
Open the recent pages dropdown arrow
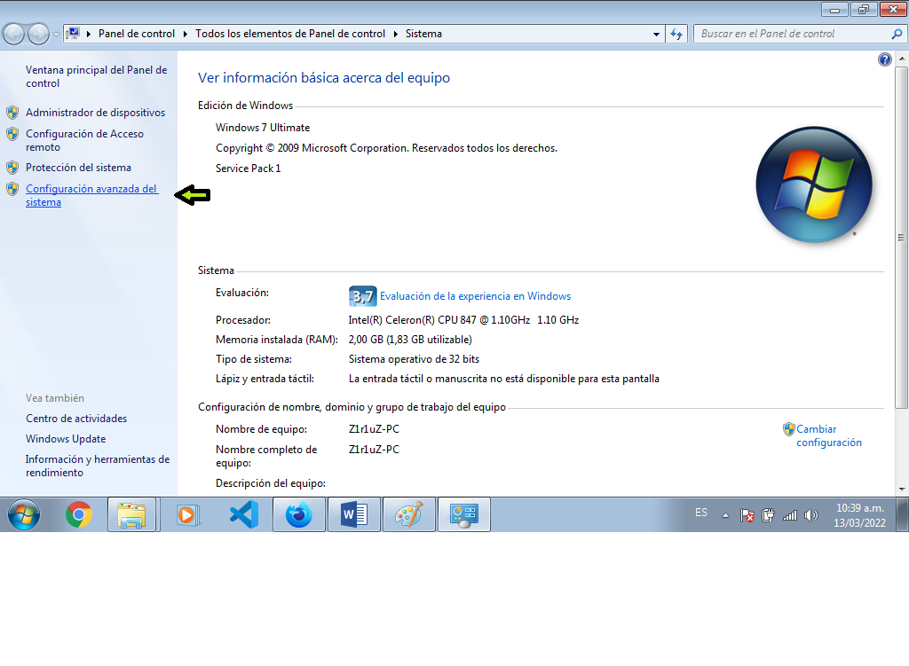pos(56,35)
